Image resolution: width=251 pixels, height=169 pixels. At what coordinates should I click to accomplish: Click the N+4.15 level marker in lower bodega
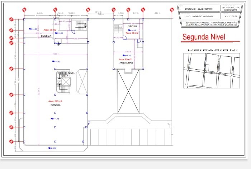pyautogui.click(x=55, y=118)
